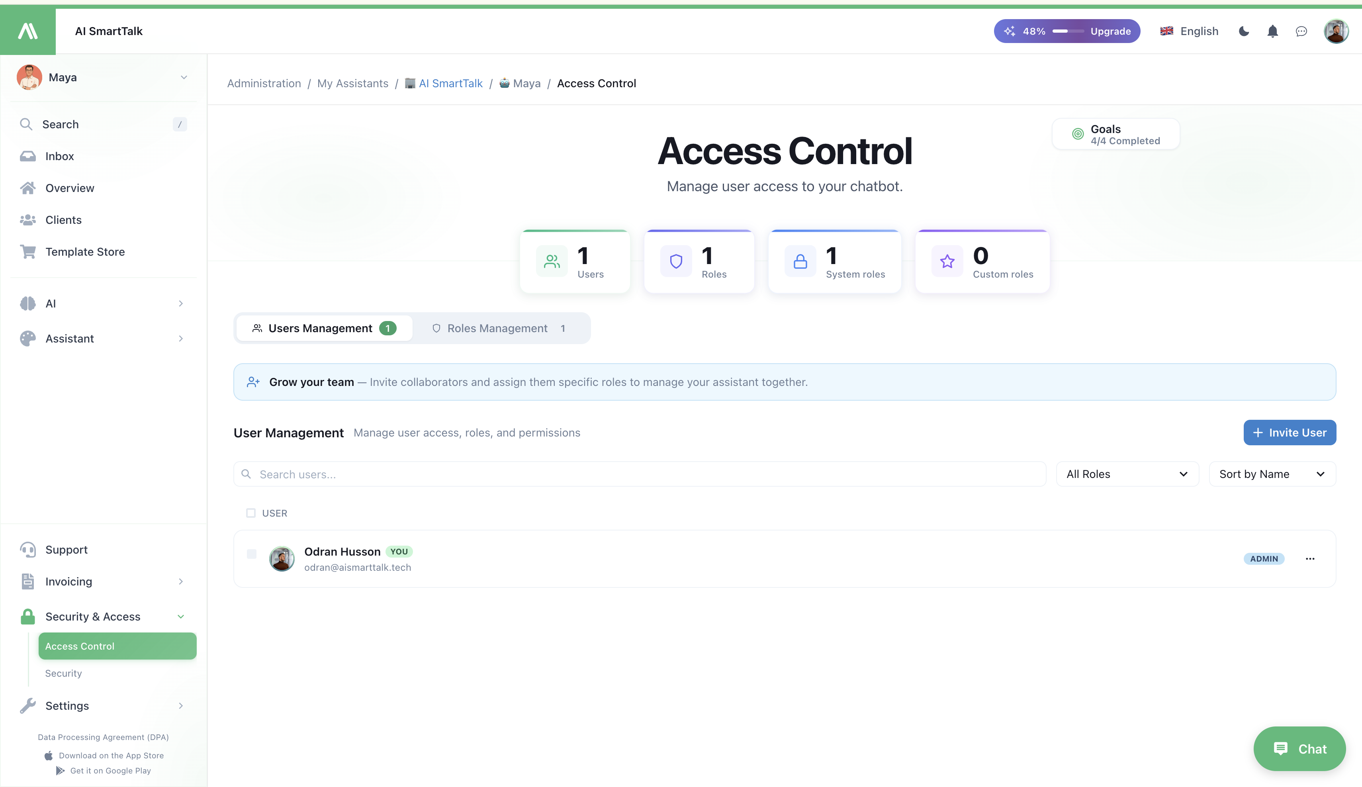Image resolution: width=1362 pixels, height=787 pixels.
Task: Click the Assistant palette icon
Action: point(27,339)
